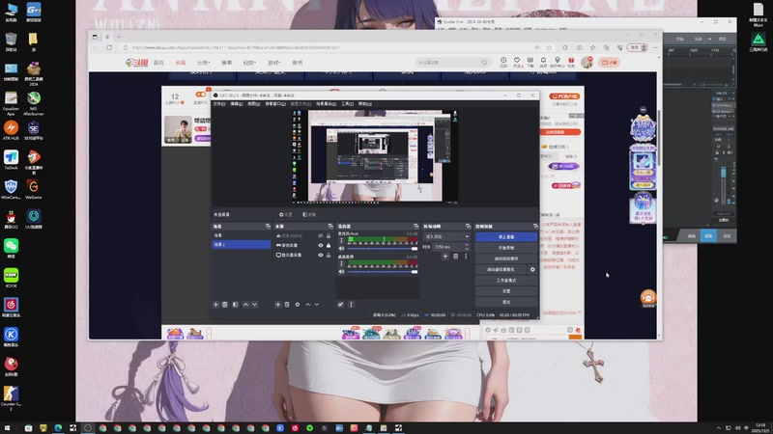Mute the Mic/Aux speaker icon
Image resolution: width=773 pixels, height=434 pixels.
(x=342, y=249)
